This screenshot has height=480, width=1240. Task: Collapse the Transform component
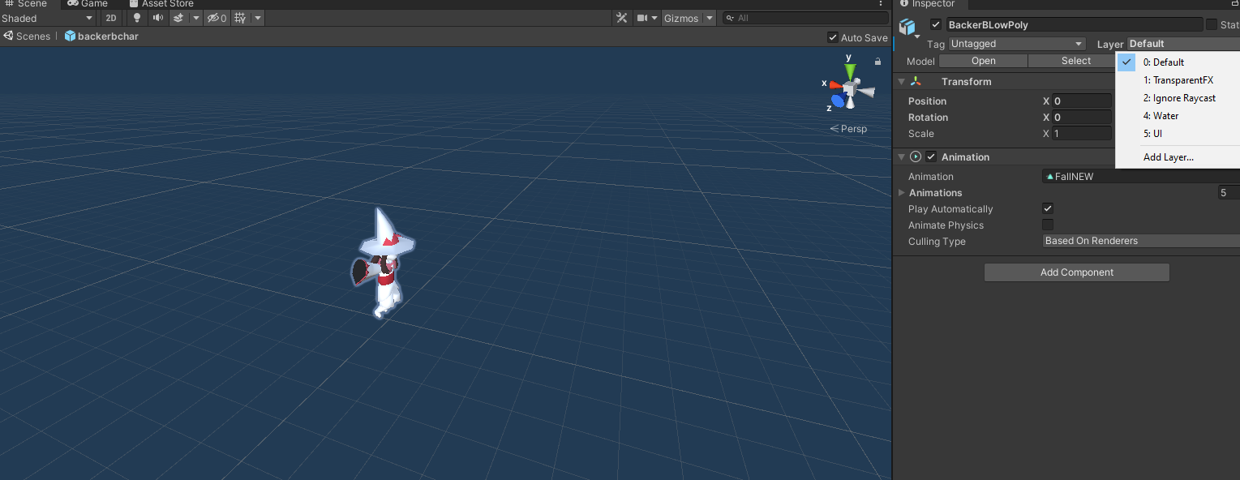[901, 81]
